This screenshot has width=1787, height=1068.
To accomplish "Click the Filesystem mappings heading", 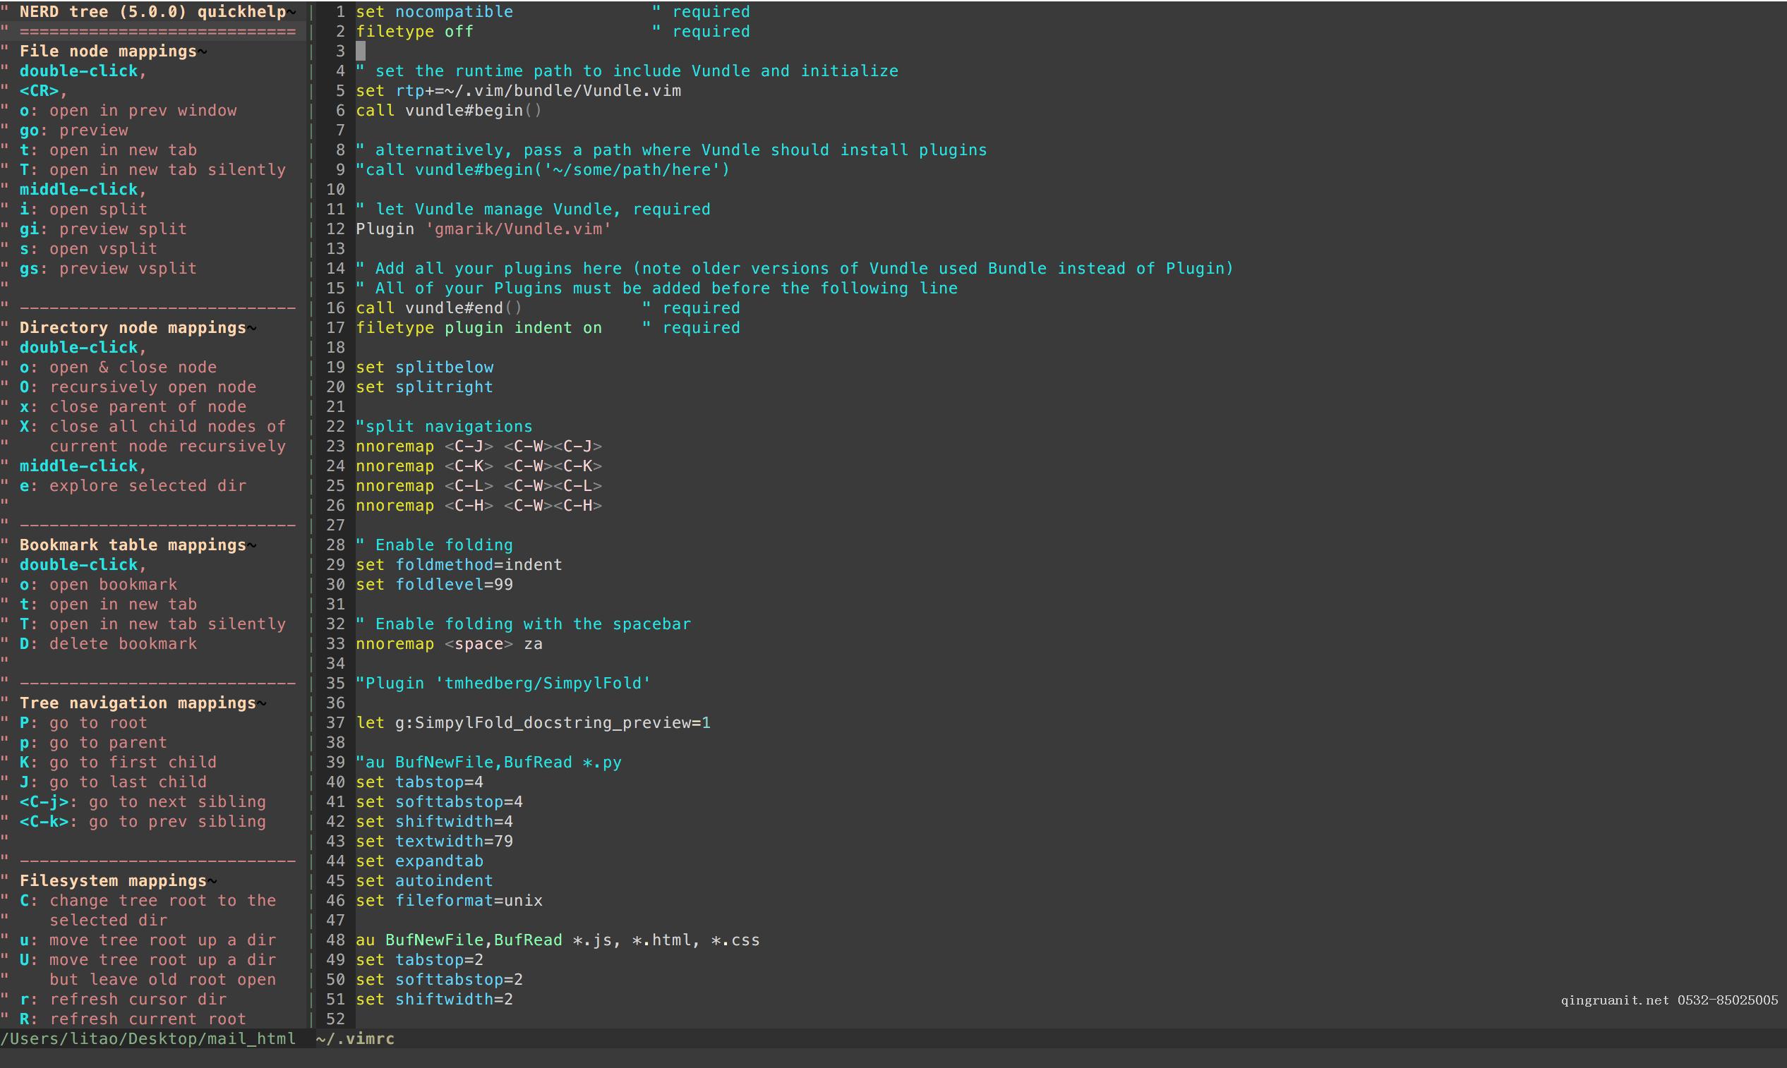I will coord(113,880).
